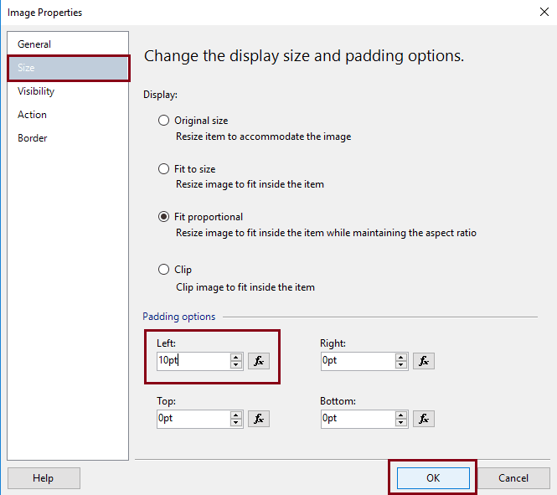Increase Left padding with up arrow

tap(236, 357)
